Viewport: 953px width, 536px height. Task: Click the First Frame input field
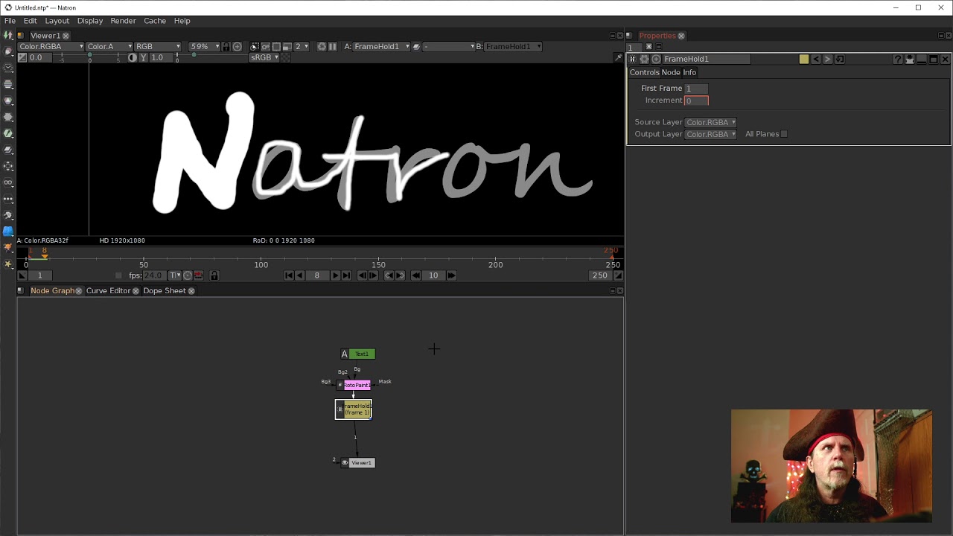coord(696,88)
